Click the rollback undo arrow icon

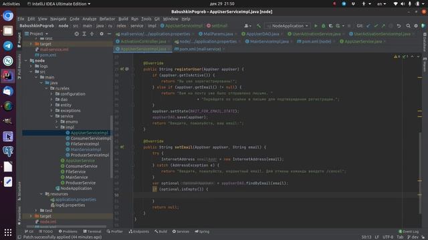pyautogui.click(x=399, y=26)
